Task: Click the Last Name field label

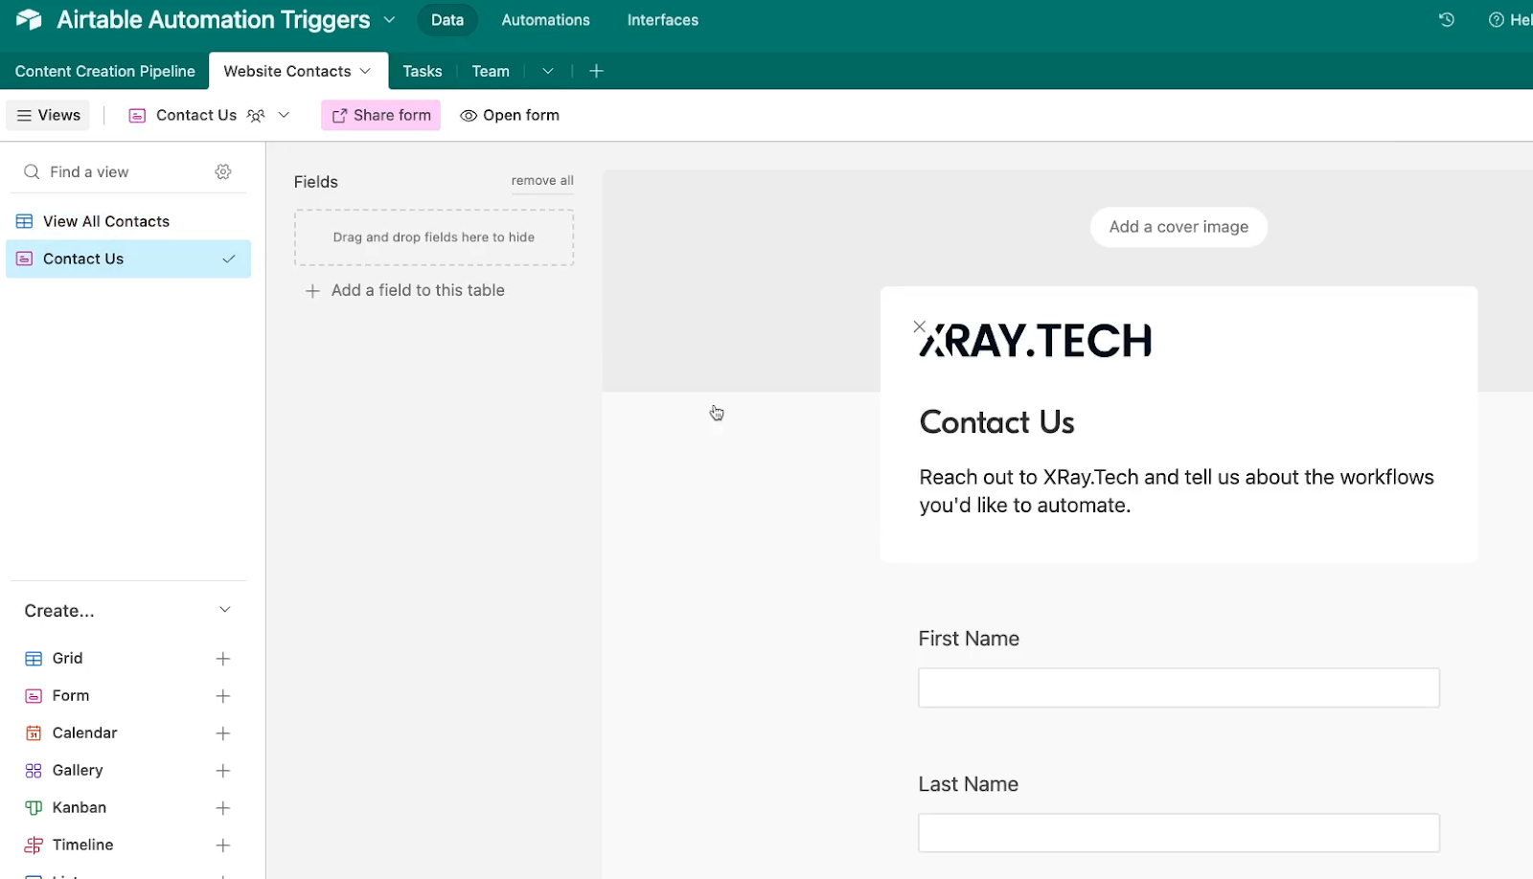Action: 968,784
